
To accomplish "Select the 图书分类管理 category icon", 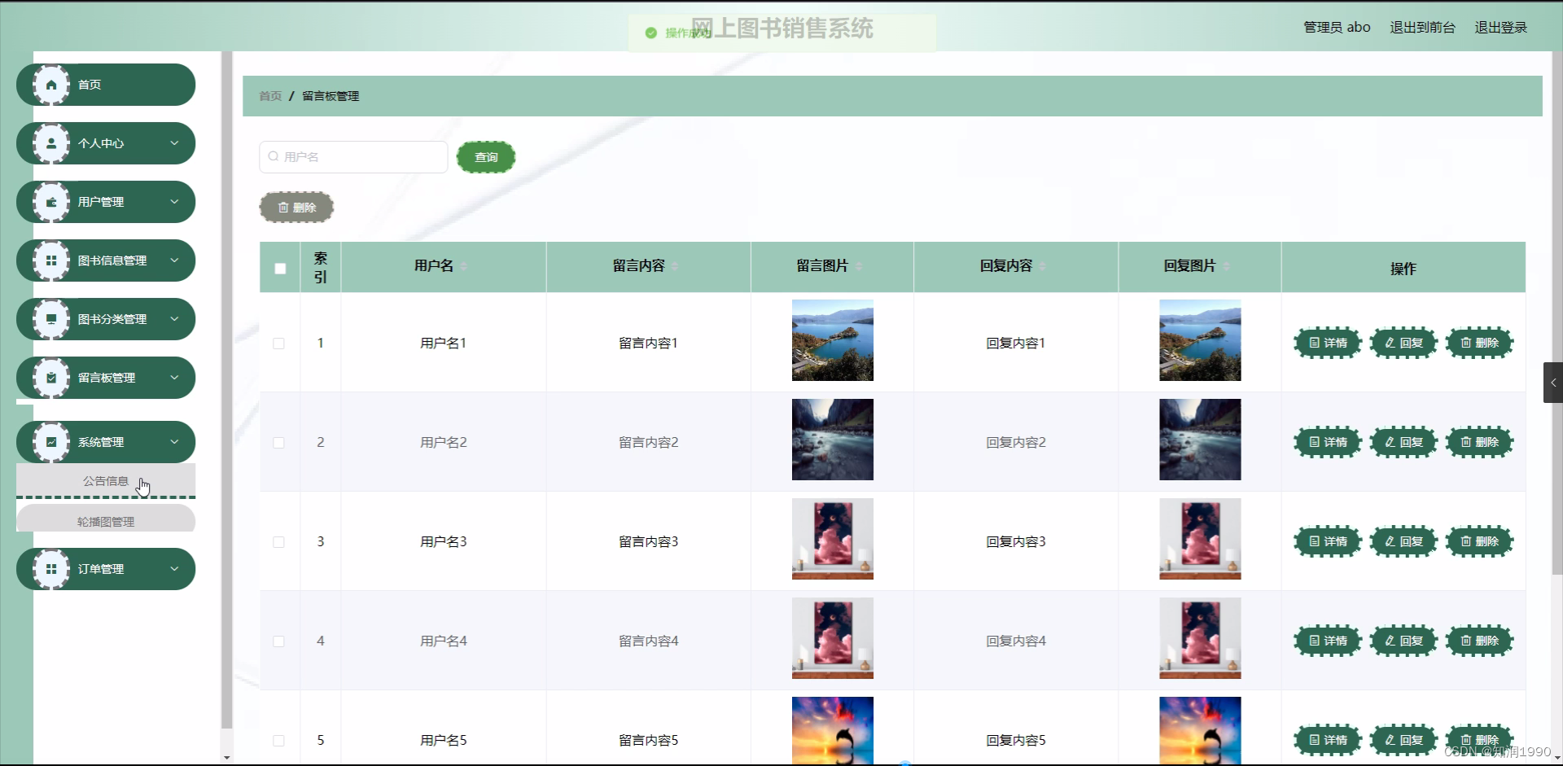I will tap(51, 318).
